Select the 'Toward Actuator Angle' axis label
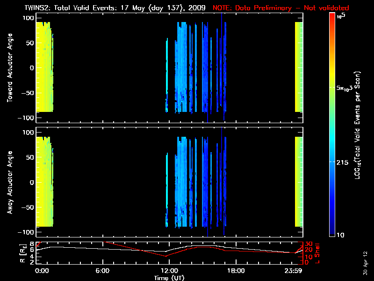The image size is (374, 281). [x=8, y=68]
